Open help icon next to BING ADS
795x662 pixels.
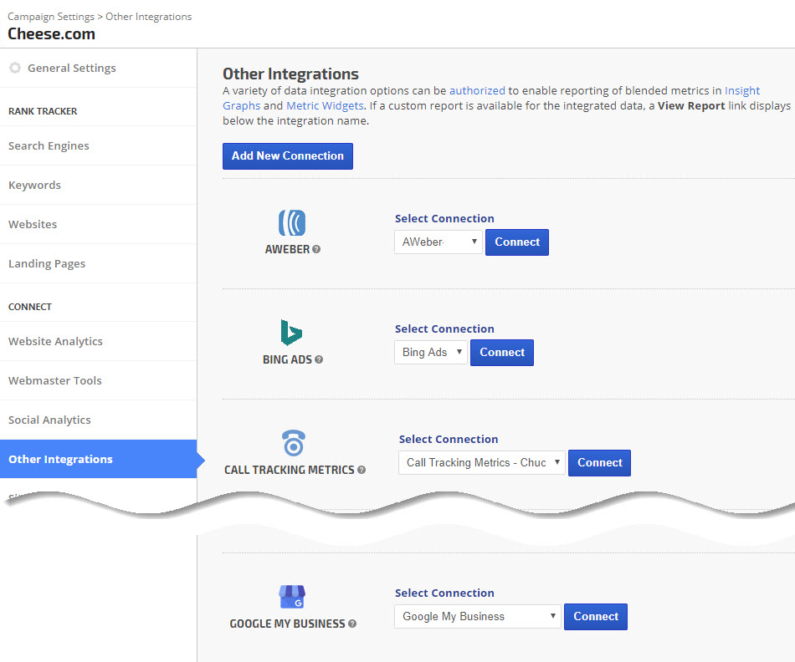point(319,359)
